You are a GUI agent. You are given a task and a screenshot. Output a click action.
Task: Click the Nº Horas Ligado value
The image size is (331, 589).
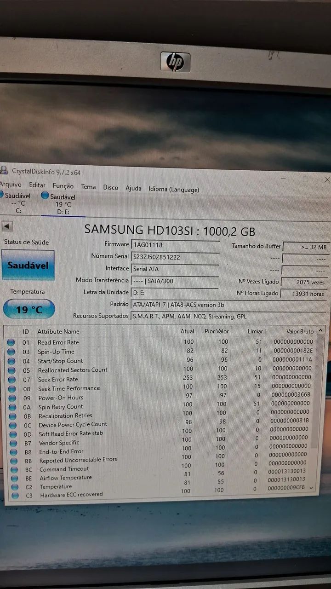tap(304, 294)
